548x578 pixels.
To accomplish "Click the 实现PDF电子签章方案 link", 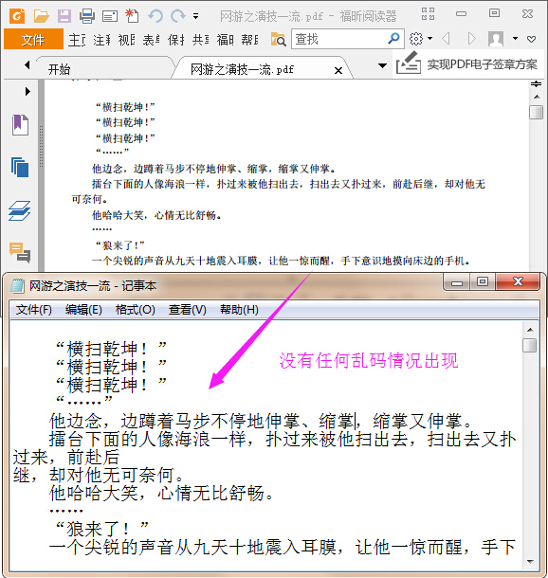I will point(482,64).
